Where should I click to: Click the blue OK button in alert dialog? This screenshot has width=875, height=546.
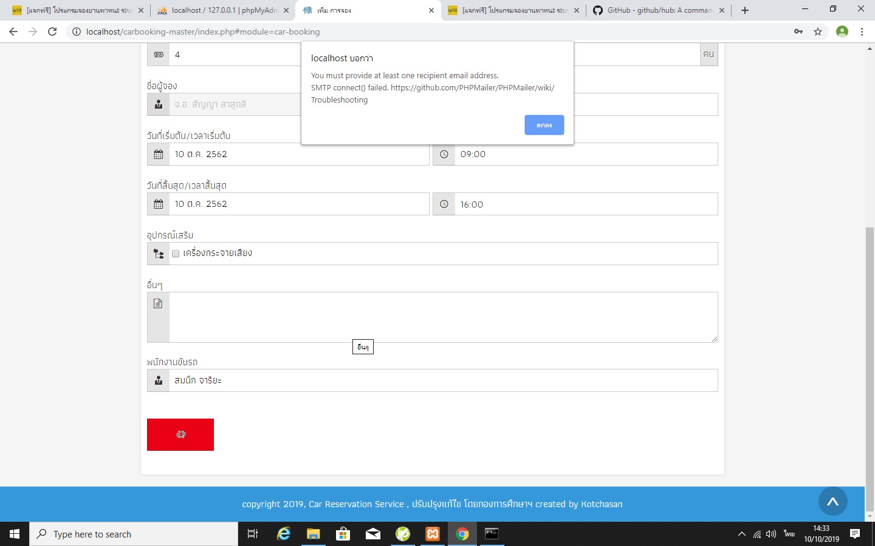click(544, 125)
